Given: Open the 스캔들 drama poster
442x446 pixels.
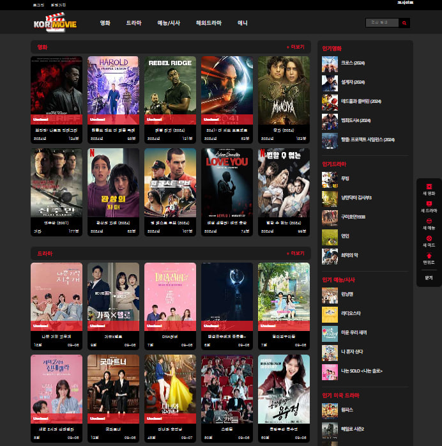Looking at the screenshot, I should tap(227, 389).
